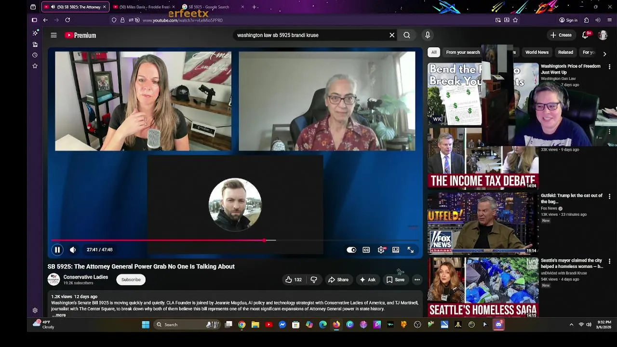Open the player settings gear
Screen dimensions: 617x347
(381, 250)
